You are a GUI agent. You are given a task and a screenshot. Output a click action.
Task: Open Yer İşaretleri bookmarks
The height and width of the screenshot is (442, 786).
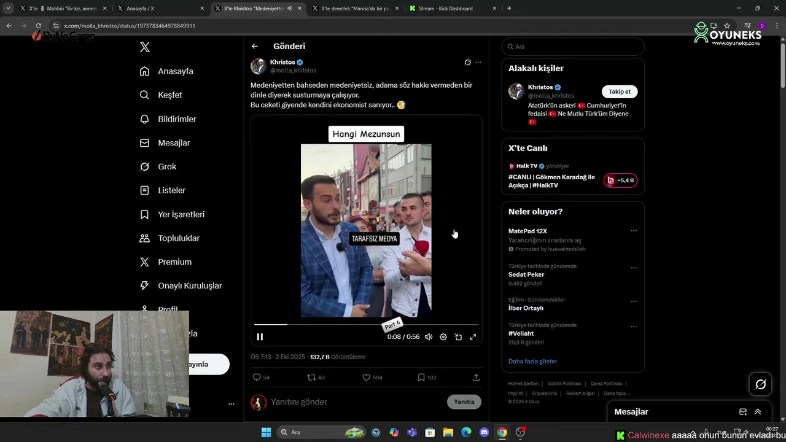172,214
